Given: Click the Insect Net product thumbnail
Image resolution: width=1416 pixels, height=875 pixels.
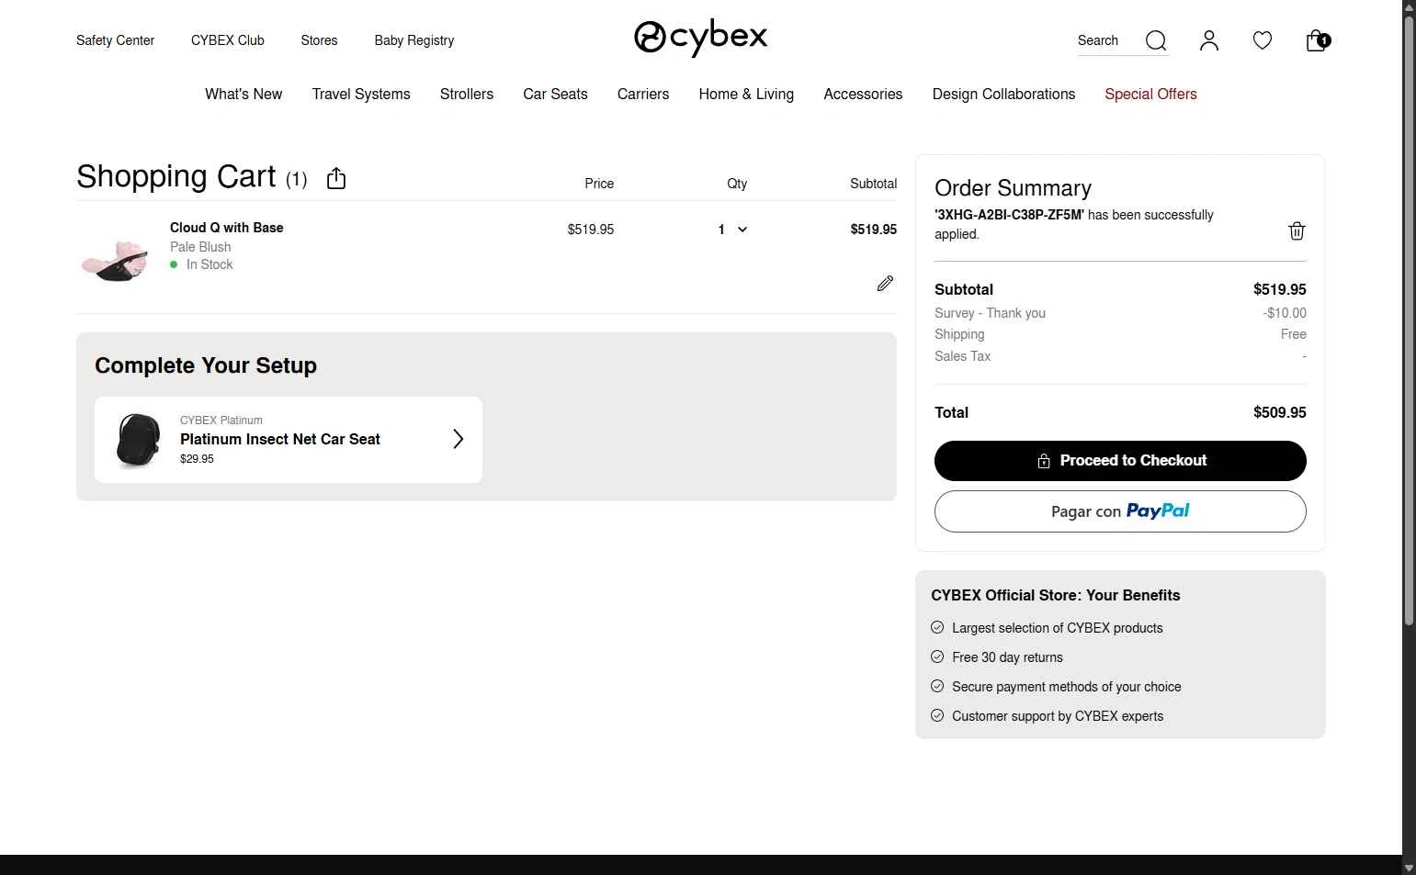Looking at the screenshot, I should click(x=139, y=440).
